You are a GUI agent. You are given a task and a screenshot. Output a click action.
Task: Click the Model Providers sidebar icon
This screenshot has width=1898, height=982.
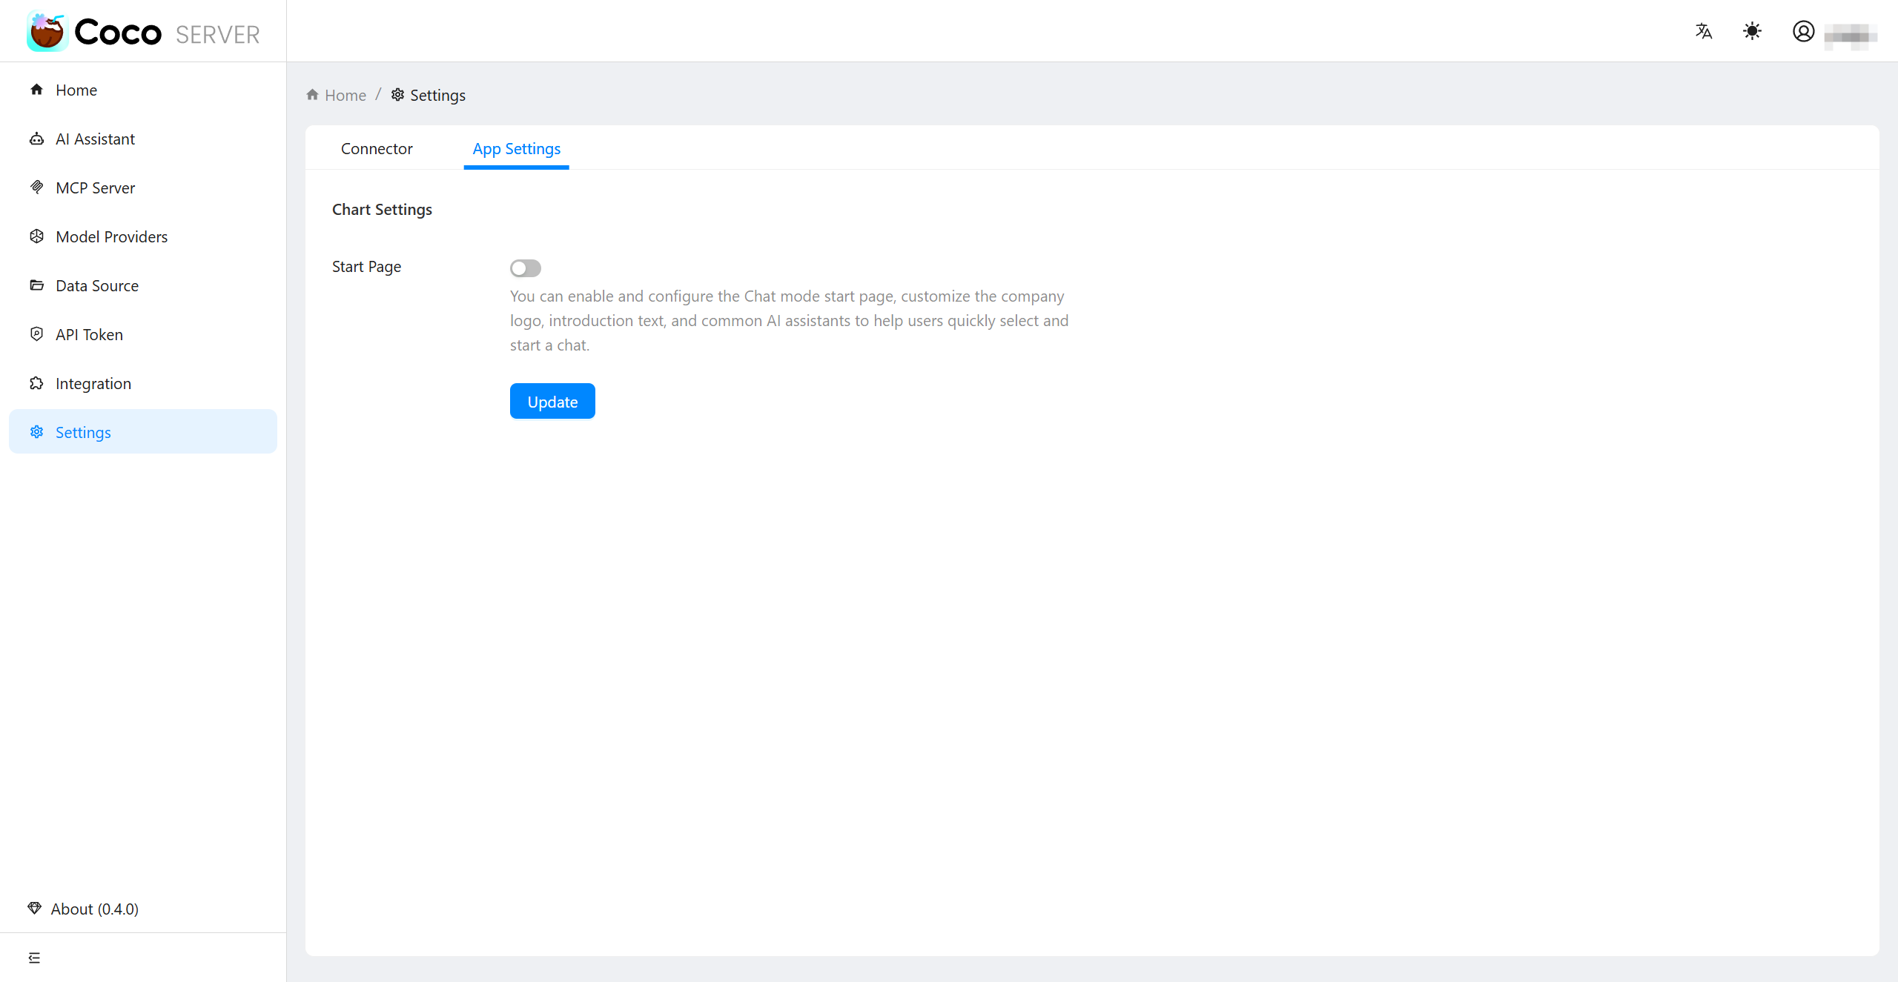[x=36, y=236]
